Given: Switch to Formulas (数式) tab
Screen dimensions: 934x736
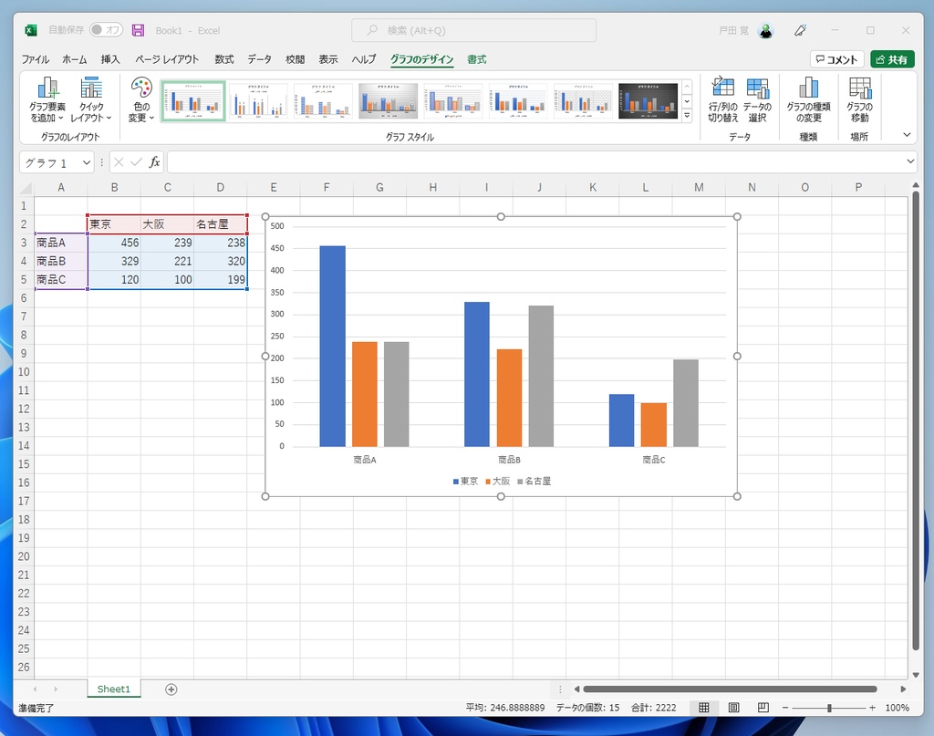Looking at the screenshot, I should tap(224, 59).
